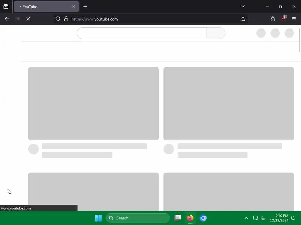Expand the list all tabs dropdown
301x225 pixels.
(243, 6)
